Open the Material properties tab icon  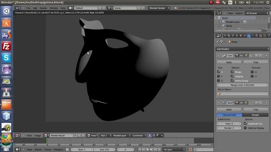point(257,35)
